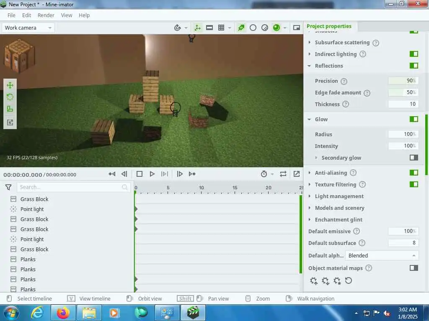Select the green rendered view mode icon
Screen dimensions: 429x321
click(x=277, y=28)
